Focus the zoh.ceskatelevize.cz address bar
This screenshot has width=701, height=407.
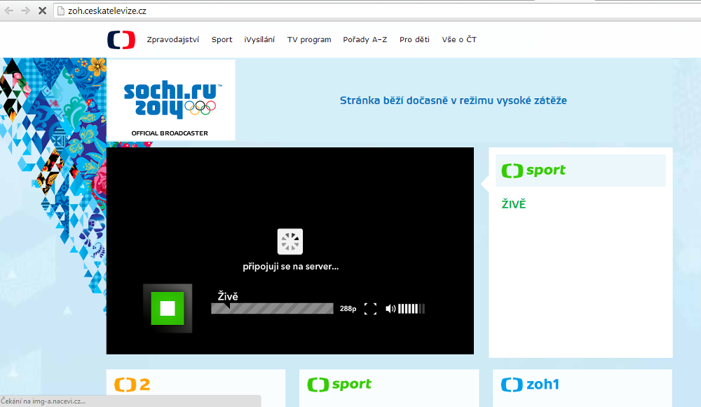(x=376, y=11)
